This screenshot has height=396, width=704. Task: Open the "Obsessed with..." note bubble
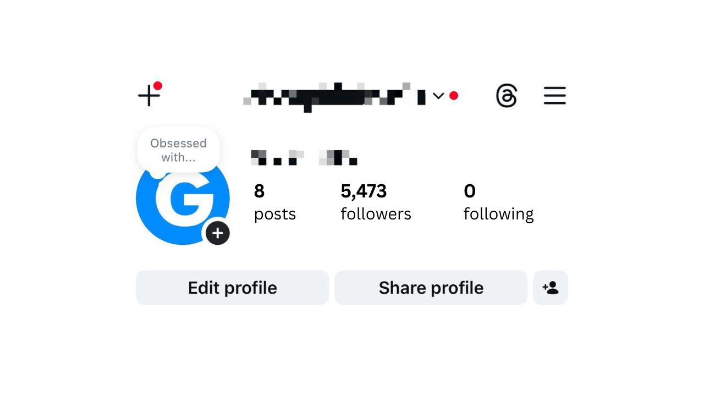point(178,150)
